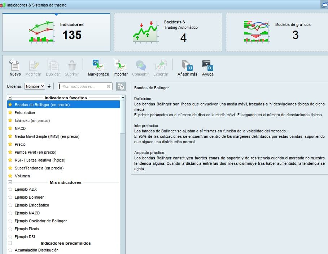The width and height of the screenshot is (328, 254).
Task: Switch to Backtests & Trading Automático
Action: (x=168, y=32)
